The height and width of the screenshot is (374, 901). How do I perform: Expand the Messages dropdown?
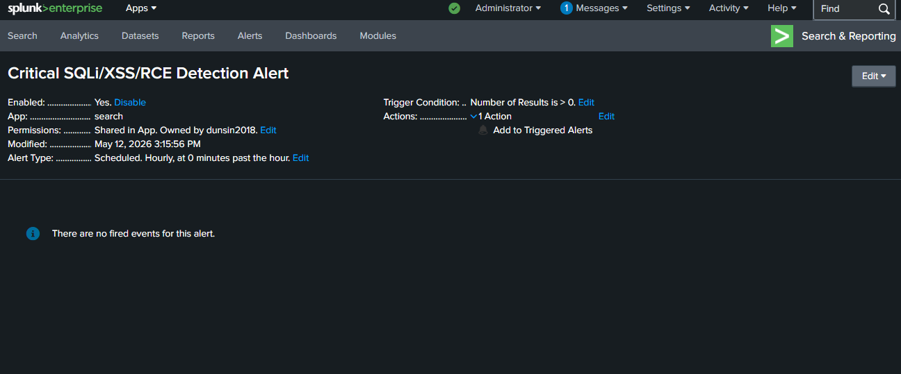click(x=601, y=8)
